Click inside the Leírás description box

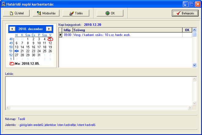pos(99,91)
